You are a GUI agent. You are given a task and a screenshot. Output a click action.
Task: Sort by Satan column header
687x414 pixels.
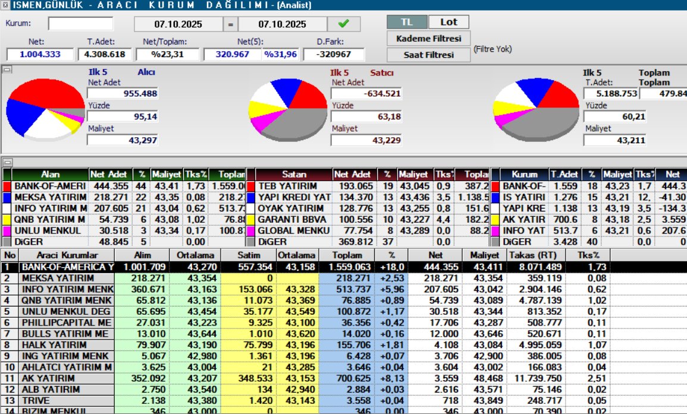294,174
